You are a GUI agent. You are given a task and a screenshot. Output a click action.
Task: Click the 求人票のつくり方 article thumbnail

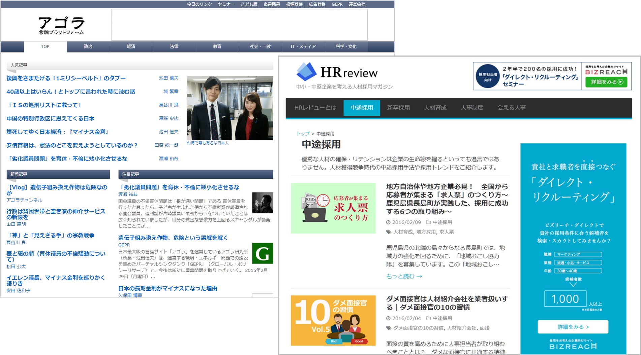(333, 208)
